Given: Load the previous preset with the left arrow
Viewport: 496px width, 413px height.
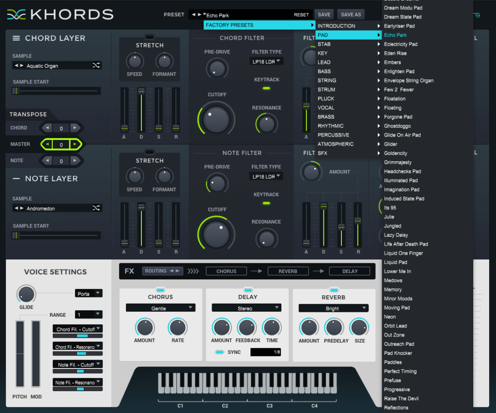Looking at the screenshot, I should coord(194,15).
